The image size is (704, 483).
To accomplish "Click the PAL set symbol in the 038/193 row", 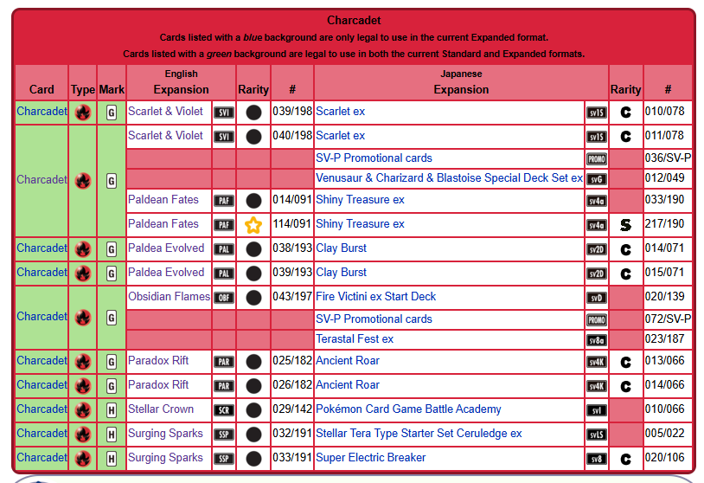I will (x=224, y=249).
